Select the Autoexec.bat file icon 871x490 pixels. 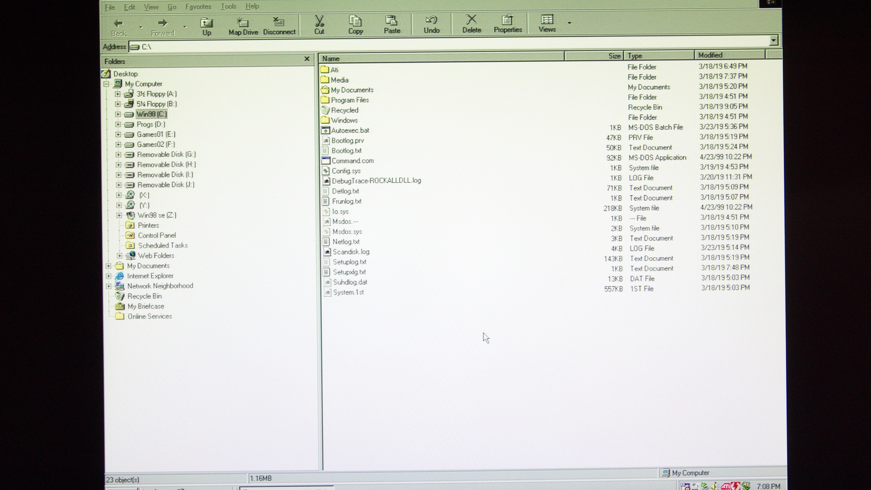325,130
